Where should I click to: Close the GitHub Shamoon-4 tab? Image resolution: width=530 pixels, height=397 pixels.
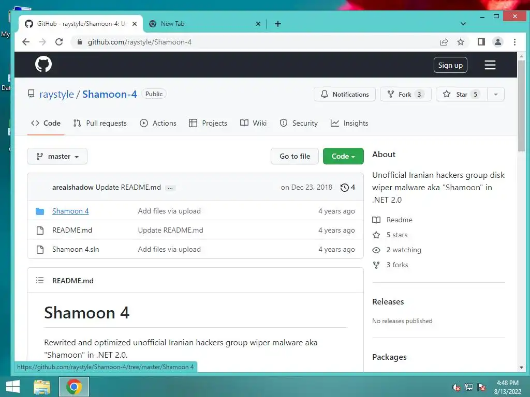point(135,24)
